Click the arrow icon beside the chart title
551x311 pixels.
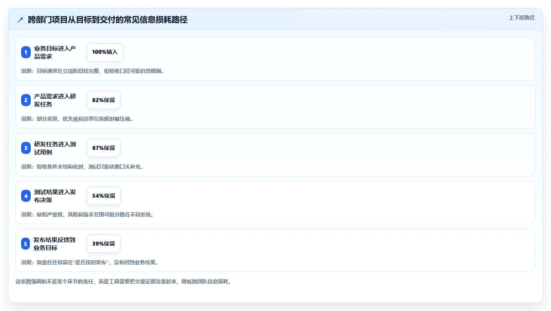(20, 20)
